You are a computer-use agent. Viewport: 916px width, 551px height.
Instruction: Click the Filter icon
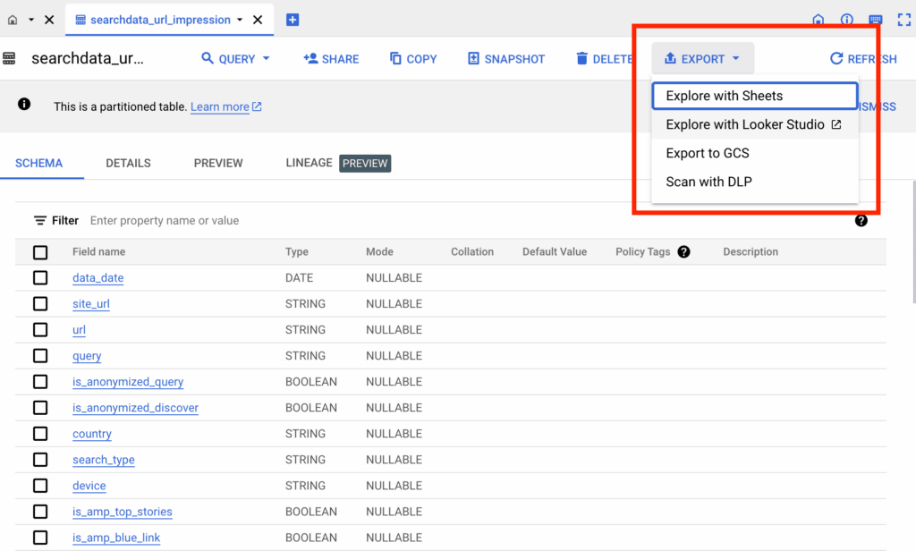(39, 220)
